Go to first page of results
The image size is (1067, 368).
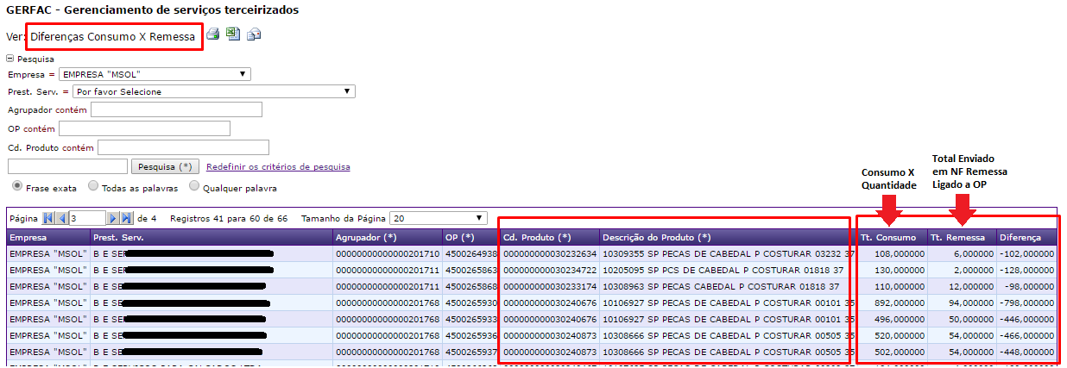48,219
